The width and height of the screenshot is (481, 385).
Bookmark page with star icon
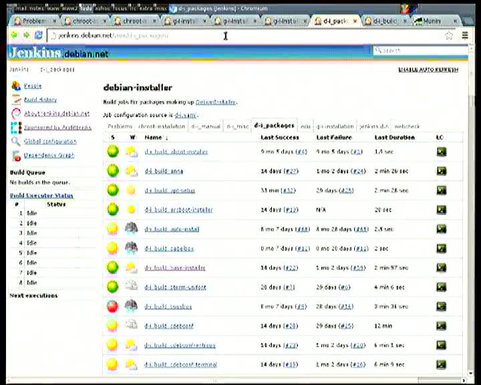coord(449,35)
